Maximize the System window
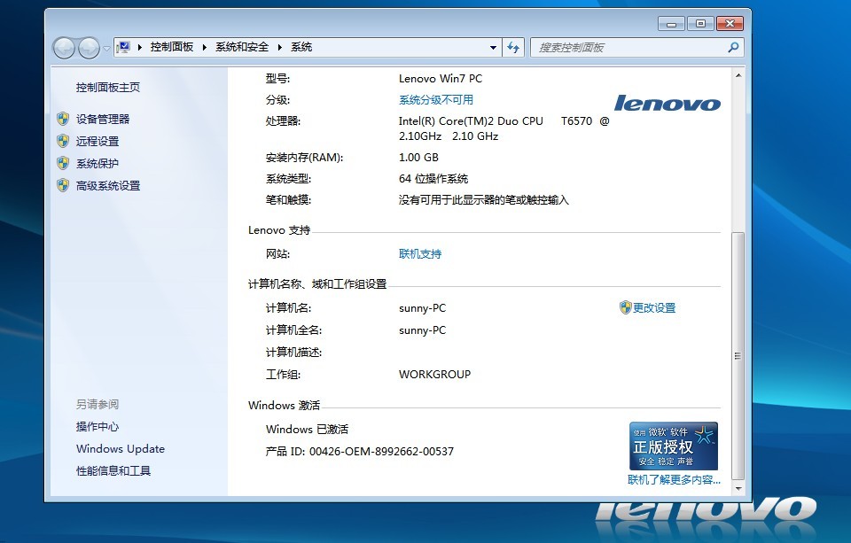 click(700, 24)
